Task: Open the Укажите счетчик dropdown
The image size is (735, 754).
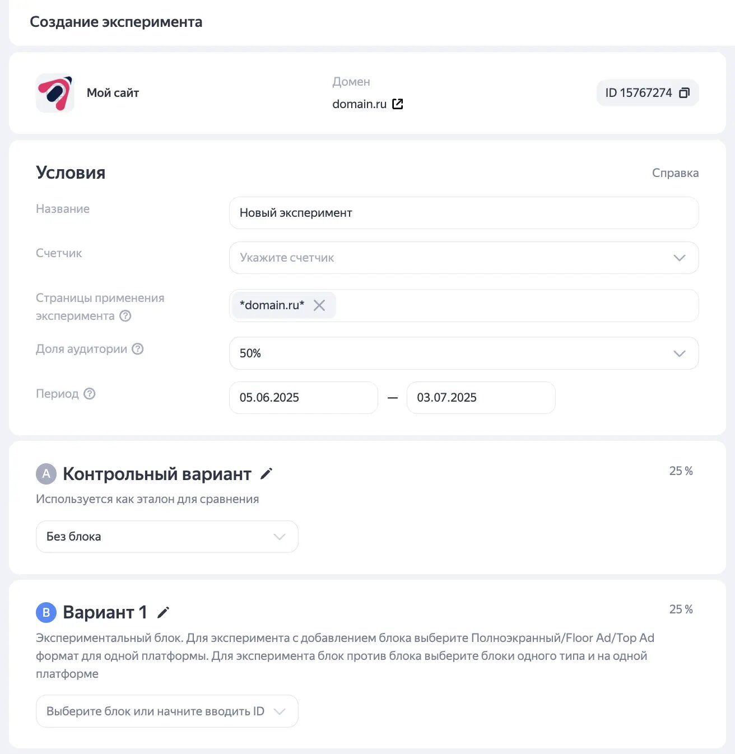Action: 463,258
